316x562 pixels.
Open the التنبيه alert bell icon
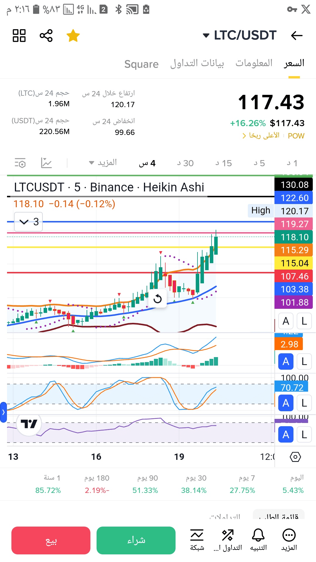[258, 540]
